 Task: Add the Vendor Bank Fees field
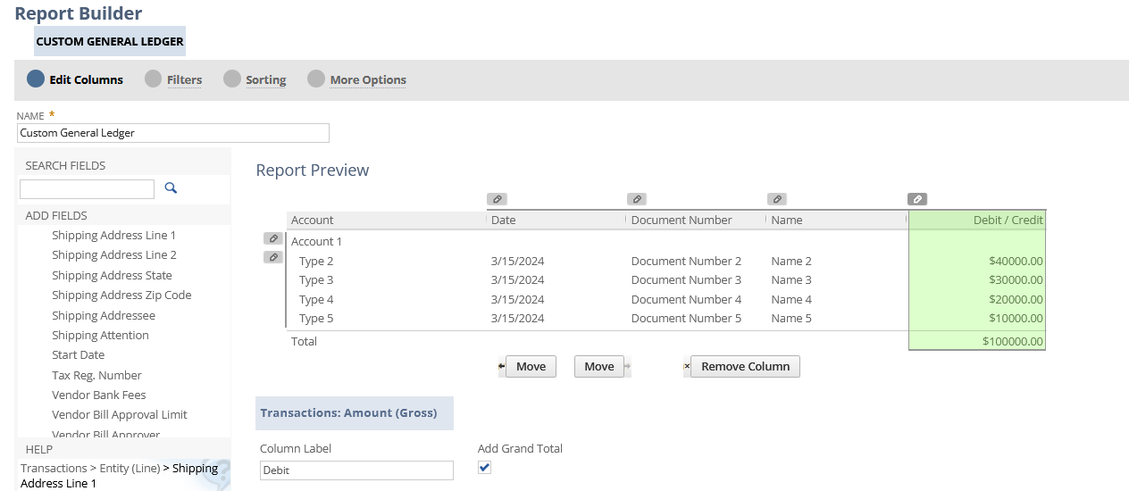98,395
